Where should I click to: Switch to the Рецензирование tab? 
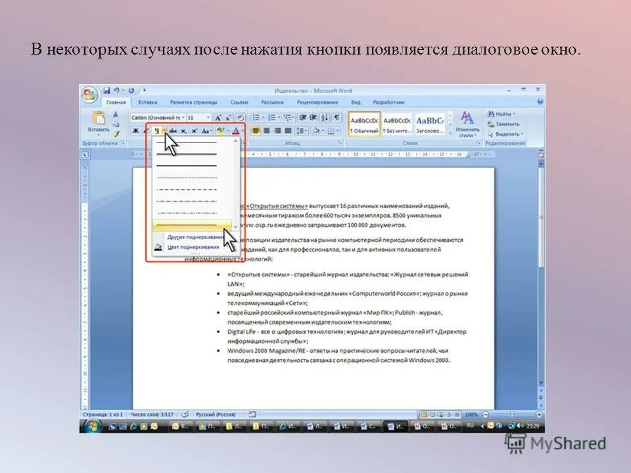pos(317,102)
